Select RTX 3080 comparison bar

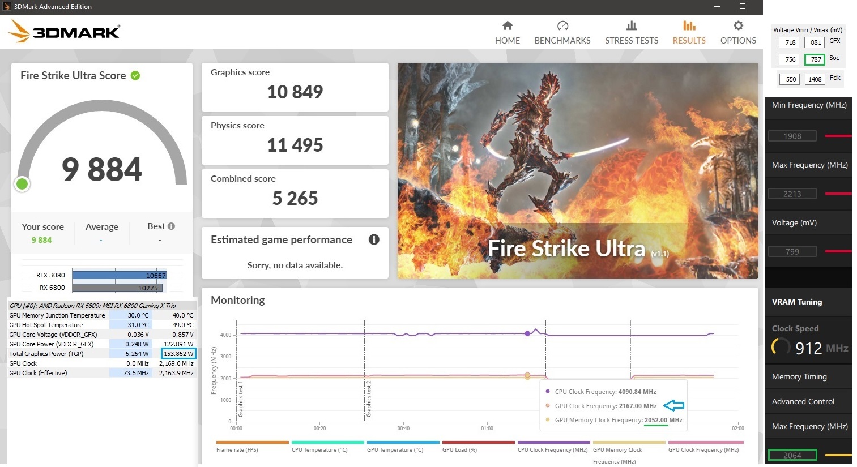point(119,275)
